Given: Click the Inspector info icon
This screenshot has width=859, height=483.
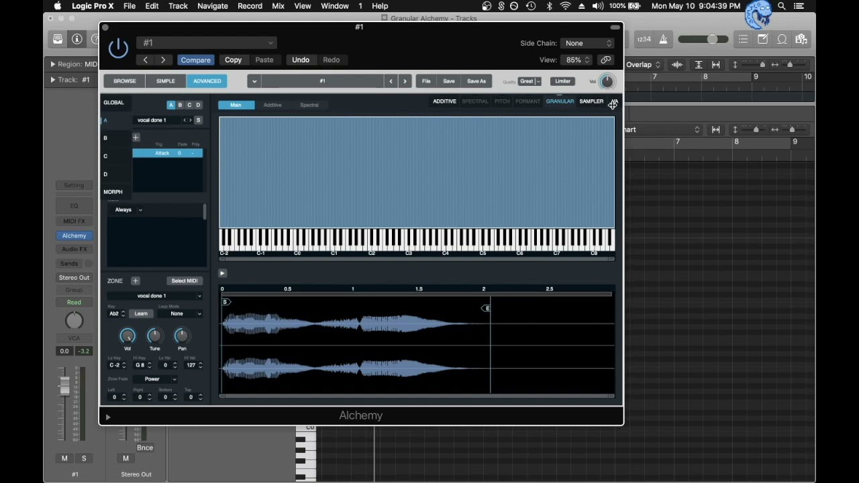Looking at the screenshot, I should [77, 39].
